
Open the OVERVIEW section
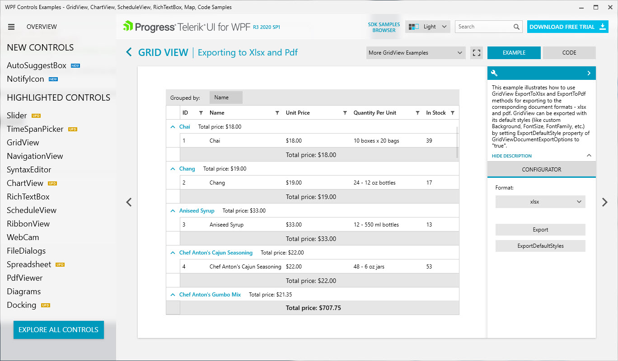coord(42,27)
